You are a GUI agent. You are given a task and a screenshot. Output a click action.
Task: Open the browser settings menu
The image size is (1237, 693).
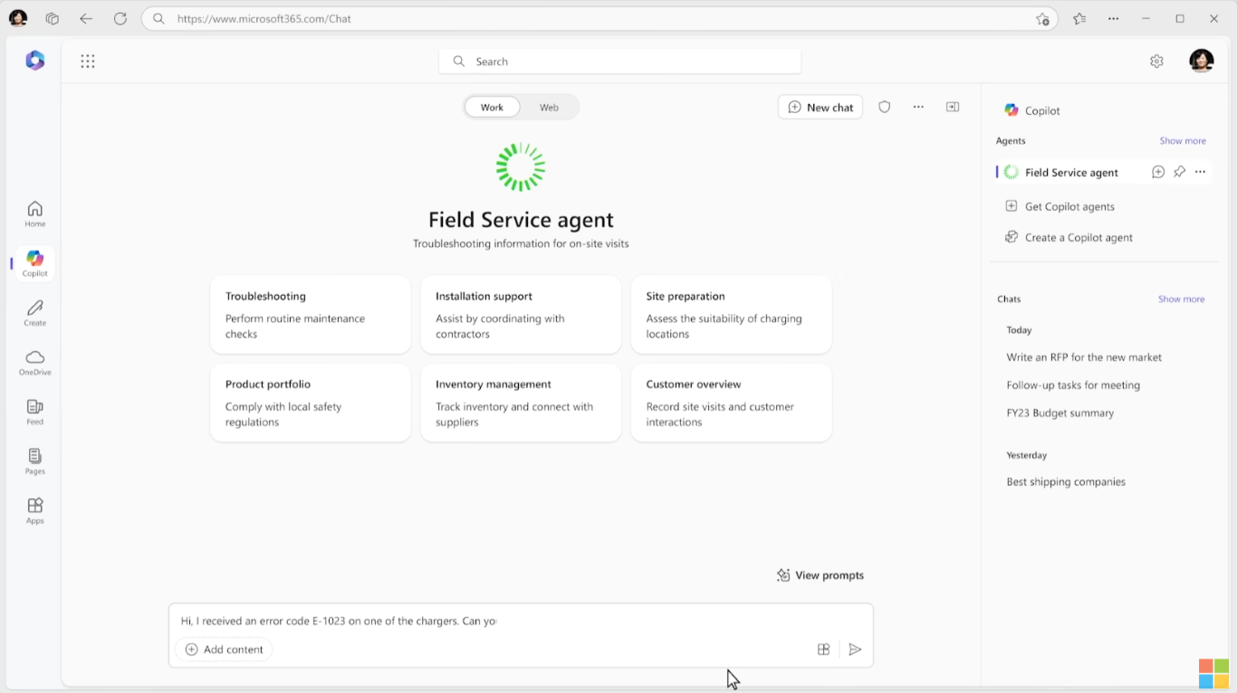click(1113, 18)
